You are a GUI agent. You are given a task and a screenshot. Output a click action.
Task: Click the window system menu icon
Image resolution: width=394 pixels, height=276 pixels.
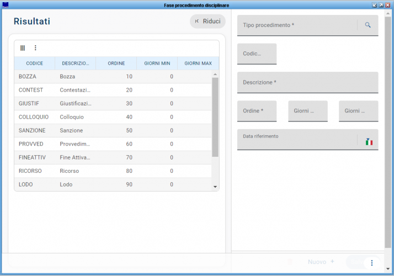click(x=6, y=4)
